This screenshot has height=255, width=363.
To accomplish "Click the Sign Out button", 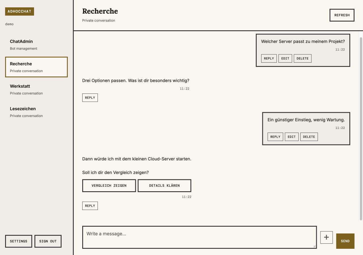I will (48, 241).
